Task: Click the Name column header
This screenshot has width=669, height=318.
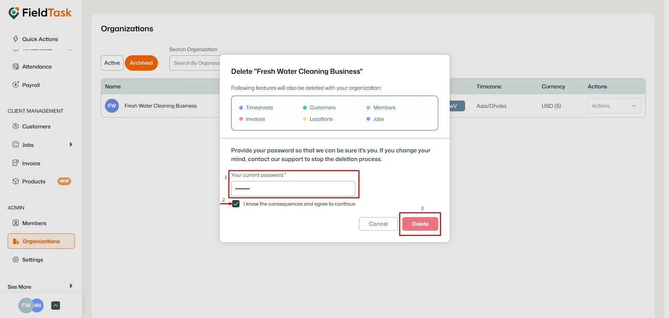Action: click(x=113, y=86)
